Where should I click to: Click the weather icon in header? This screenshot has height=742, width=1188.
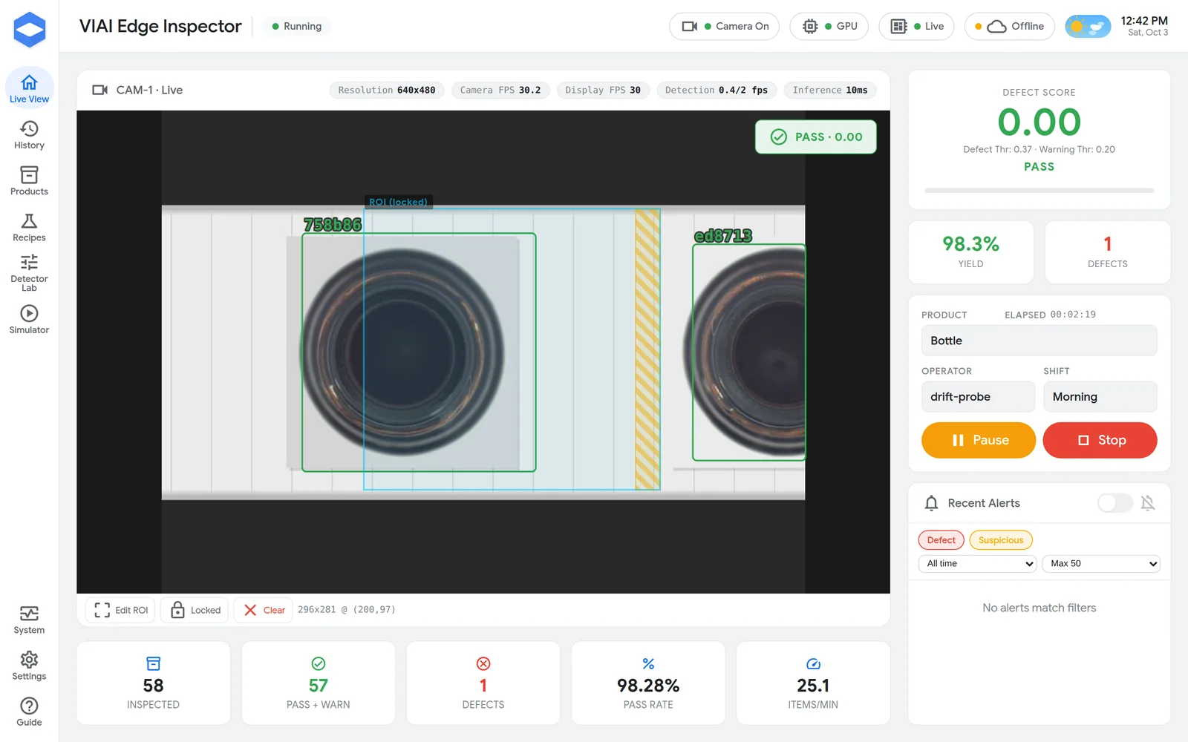(x=1088, y=27)
